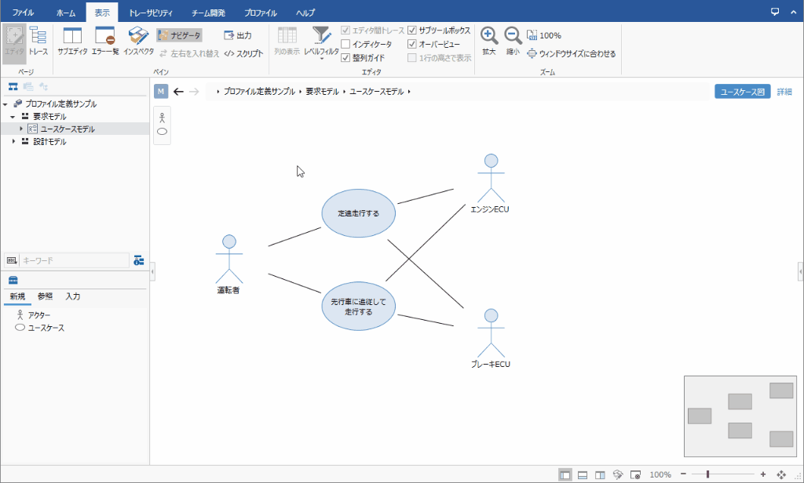Disable the オーバービュー checkbox
Viewport: 804px width, 483px height.
413,44
